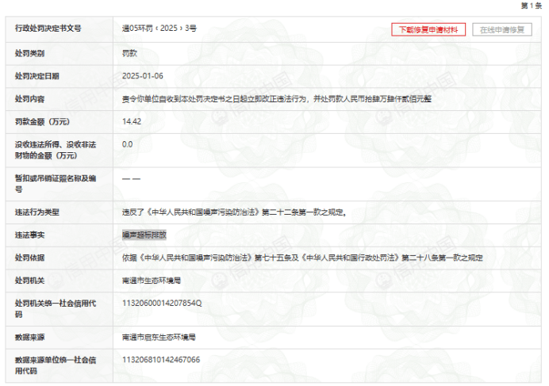This screenshot has height=386, width=549.
Task: Click the 行政处罚决定书文号 row label
Action: 48,29
